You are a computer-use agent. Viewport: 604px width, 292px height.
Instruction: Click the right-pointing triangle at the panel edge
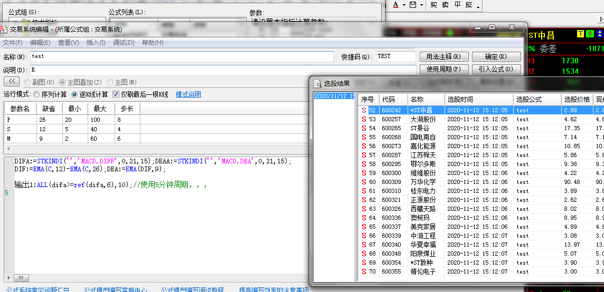point(601,20)
